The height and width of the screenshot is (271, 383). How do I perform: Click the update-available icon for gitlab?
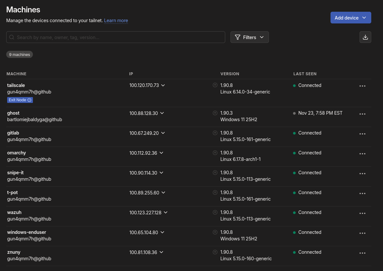215,133
